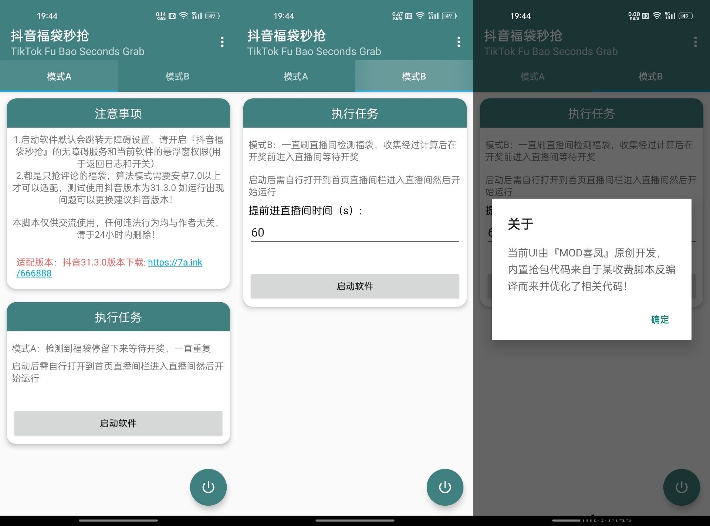The width and height of the screenshot is (710, 526).
Task: Click the Wi-Fi status icon on right screen
Action: (657, 16)
